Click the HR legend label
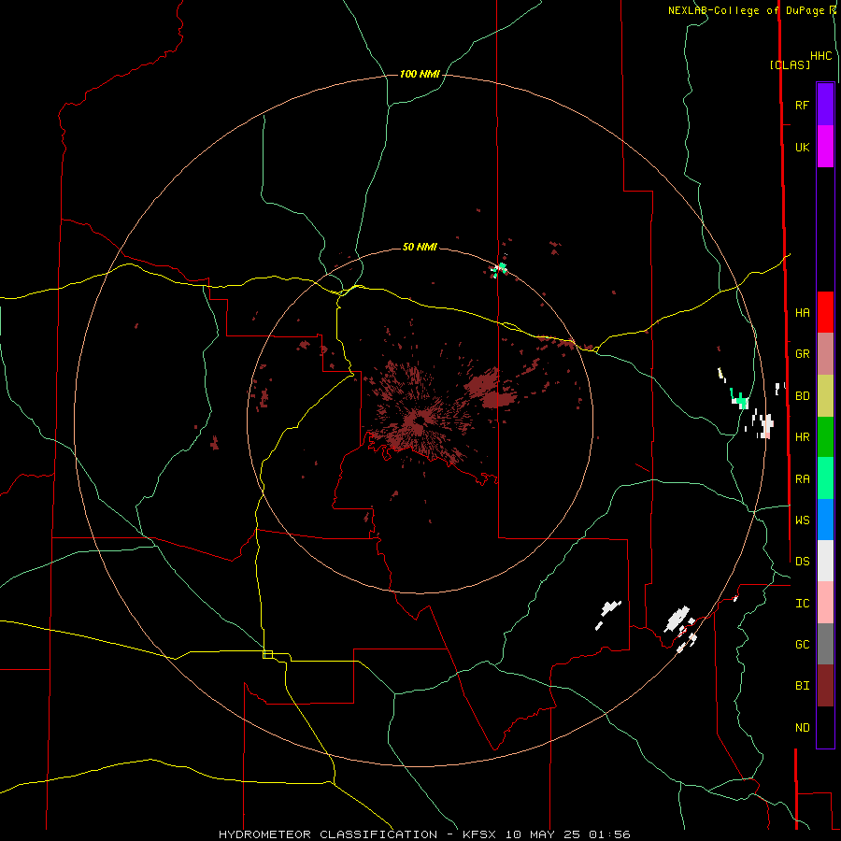 tap(802, 437)
